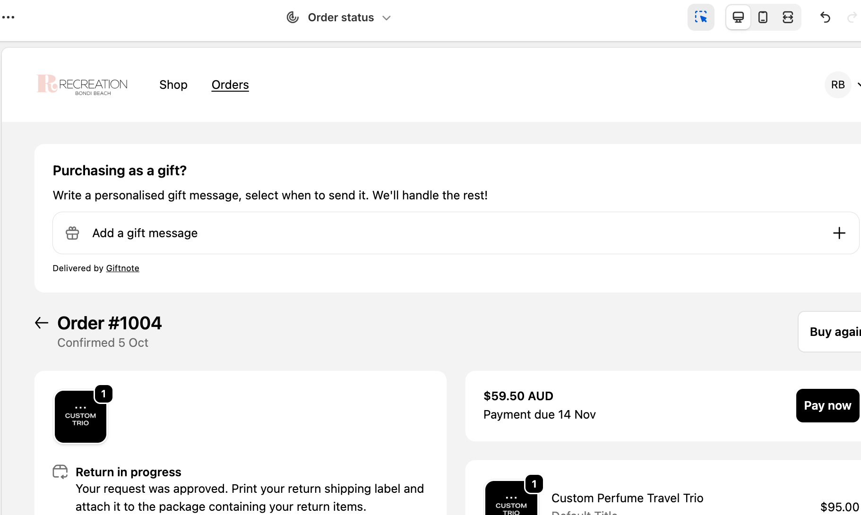Click the Return in progress icon

60,472
